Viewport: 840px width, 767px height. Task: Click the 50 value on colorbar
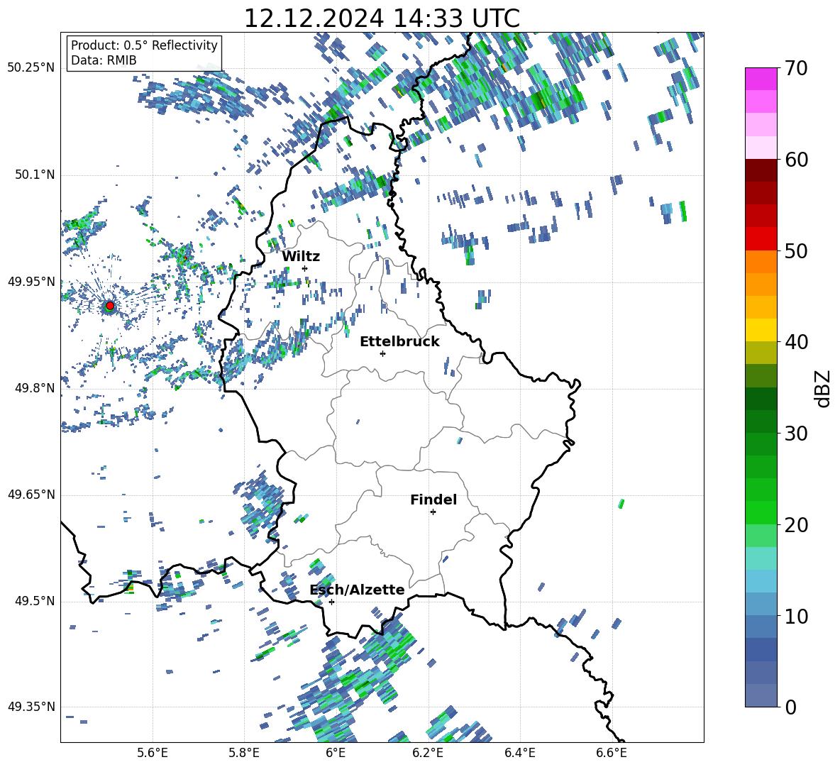tap(795, 250)
